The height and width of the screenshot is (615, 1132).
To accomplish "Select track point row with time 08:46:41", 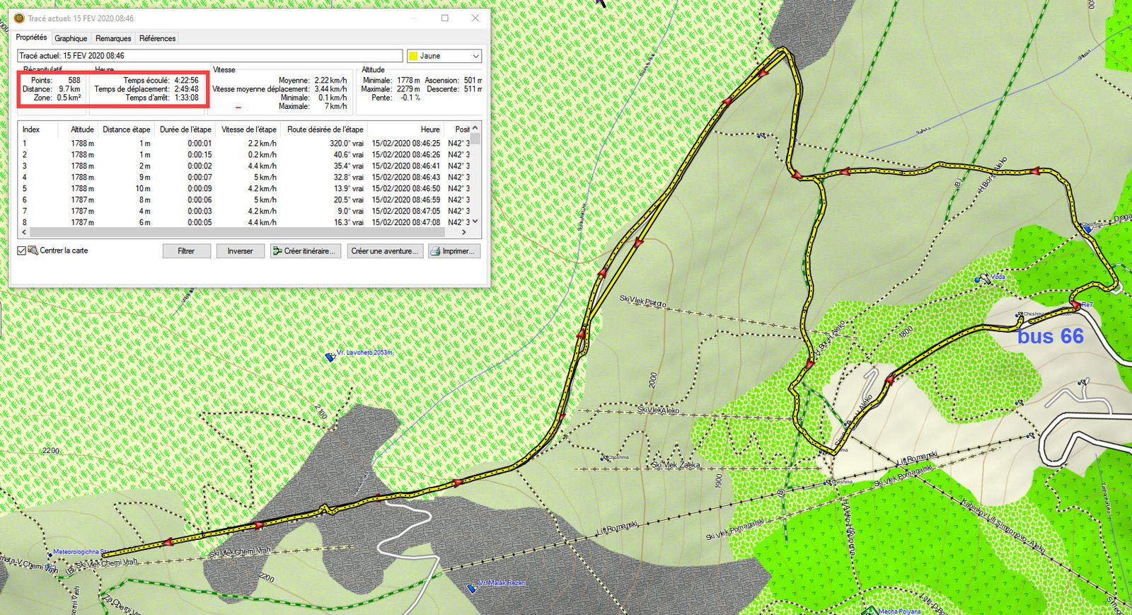I will [x=244, y=166].
